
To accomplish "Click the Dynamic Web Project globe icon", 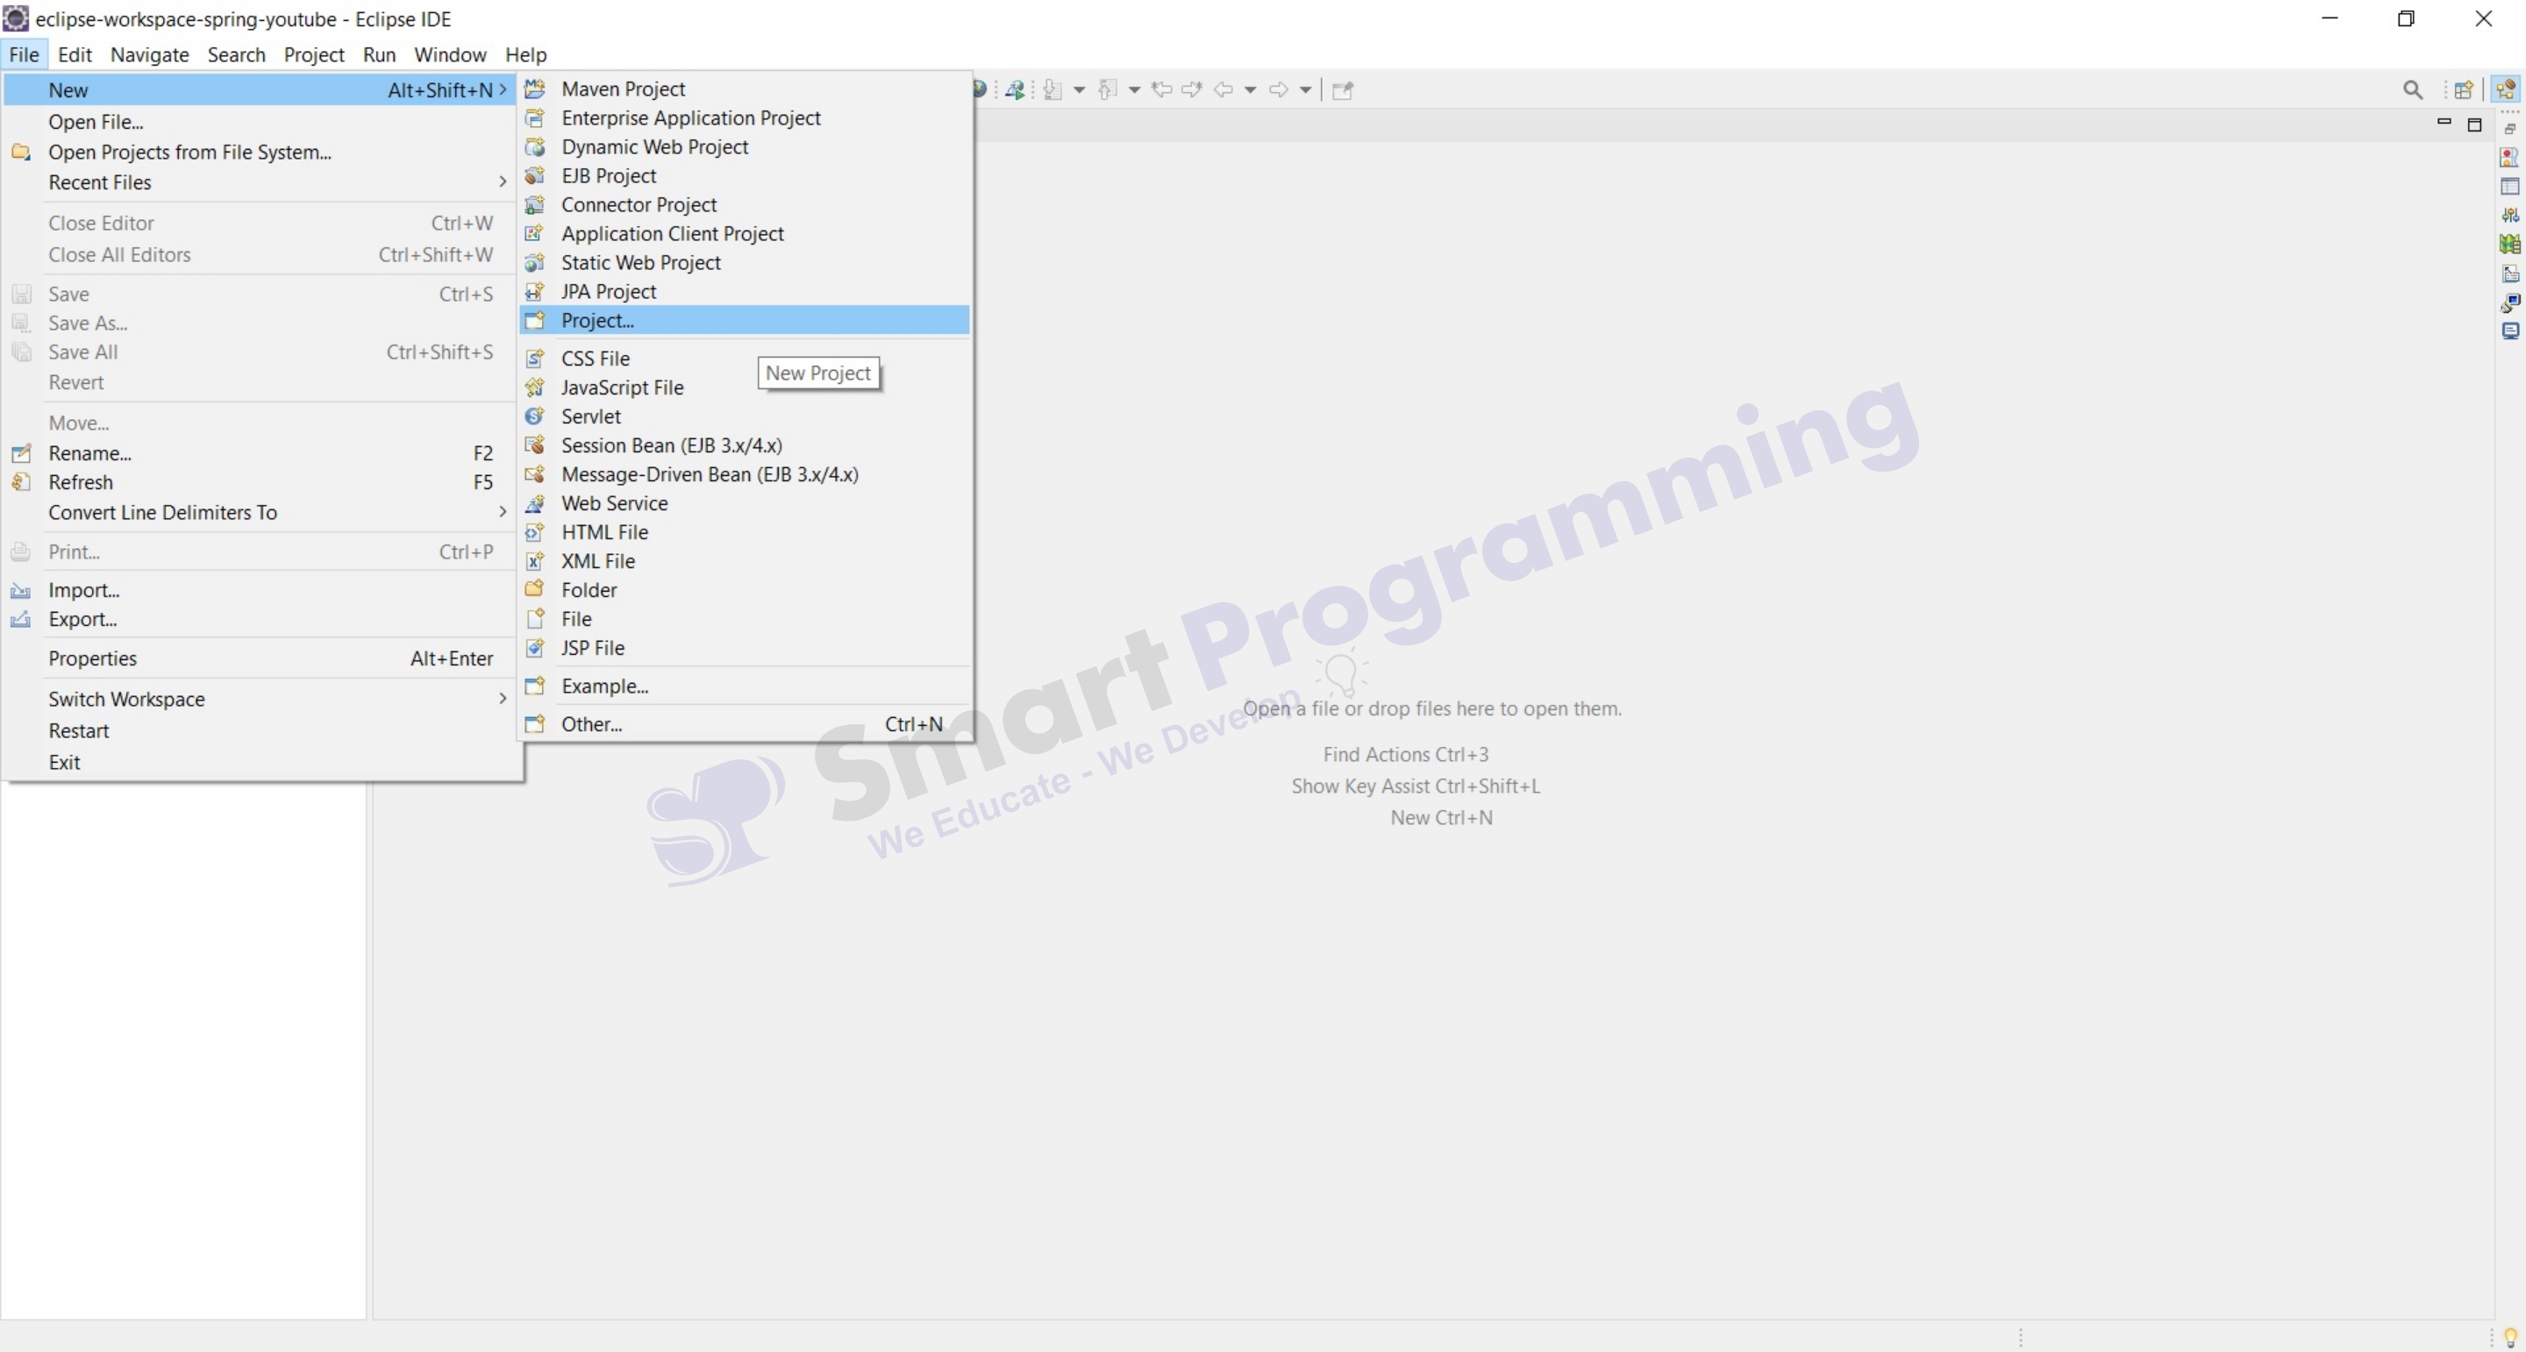I will tap(534, 147).
